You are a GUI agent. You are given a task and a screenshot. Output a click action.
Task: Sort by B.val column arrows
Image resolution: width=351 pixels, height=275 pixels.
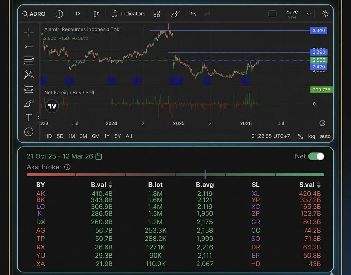click(110, 185)
